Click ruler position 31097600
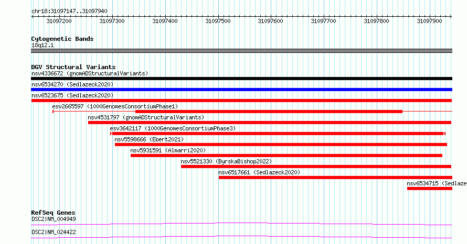This screenshot has height=244, width=467. [271, 21]
